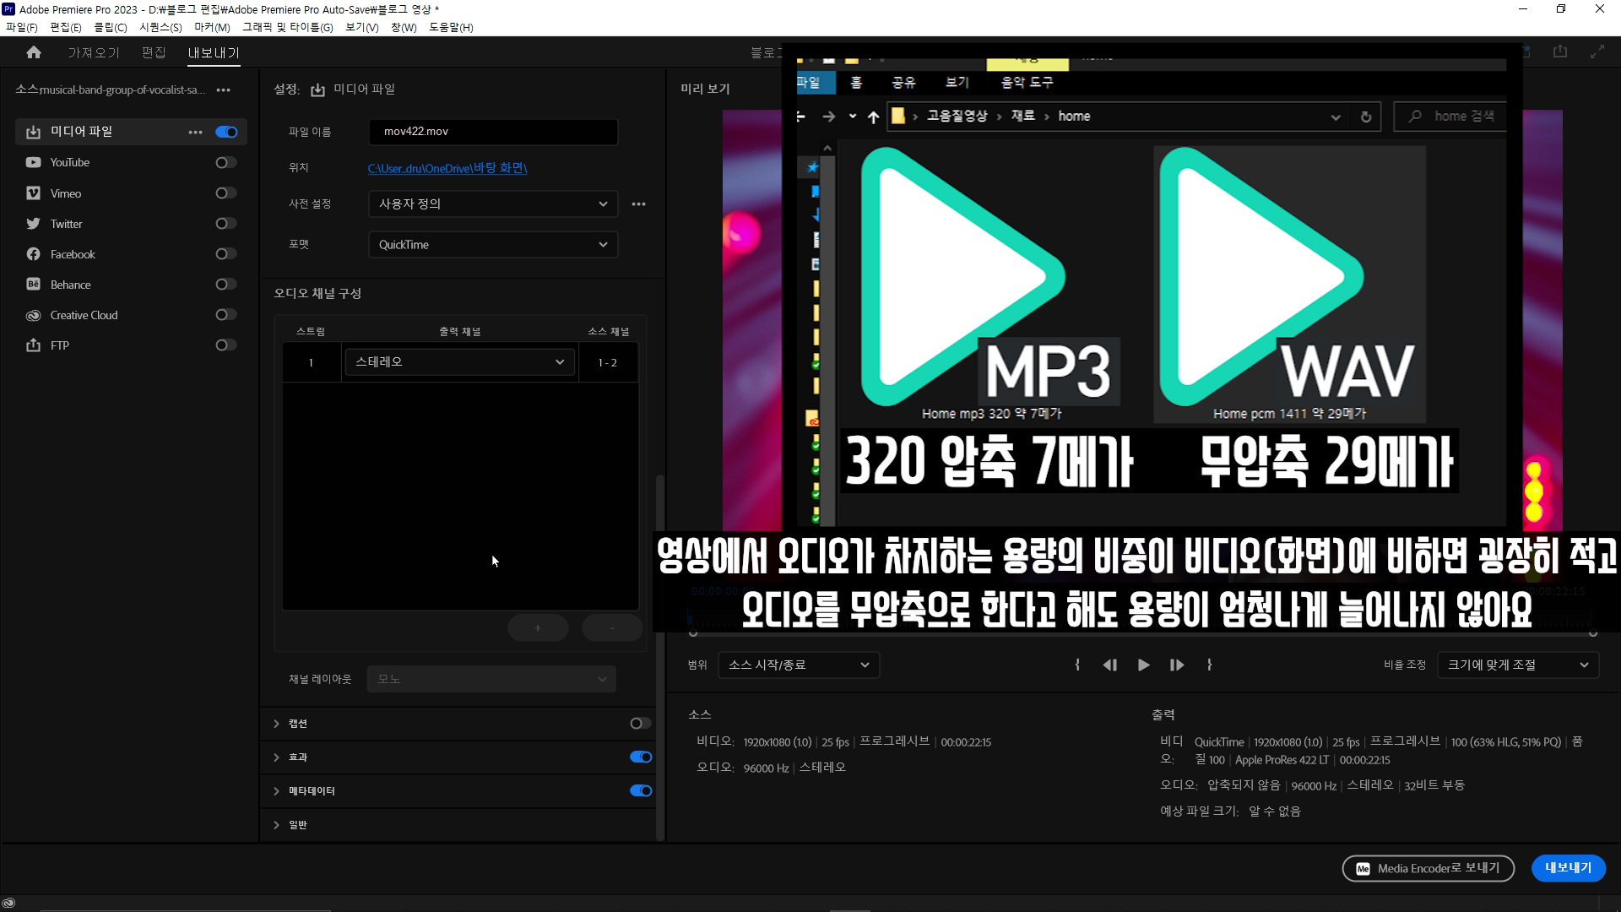Click the Home icon in header
The image size is (1621, 912).
[x=34, y=52]
